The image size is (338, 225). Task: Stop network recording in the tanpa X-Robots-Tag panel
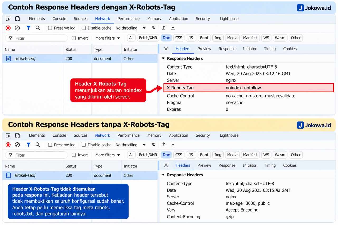[8, 145]
